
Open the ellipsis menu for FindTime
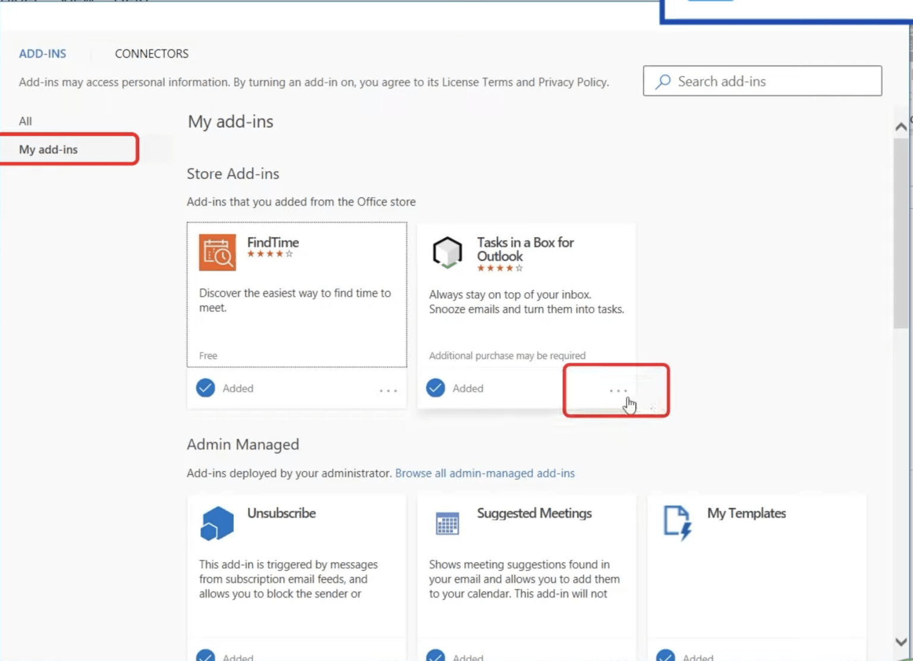[x=388, y=391]
